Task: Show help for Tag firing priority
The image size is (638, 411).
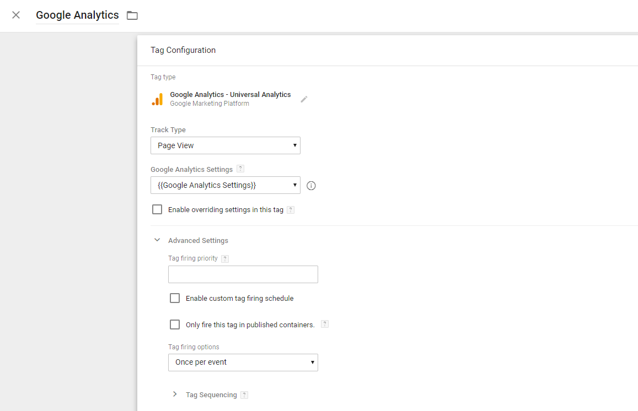Action: pos(225,258)
